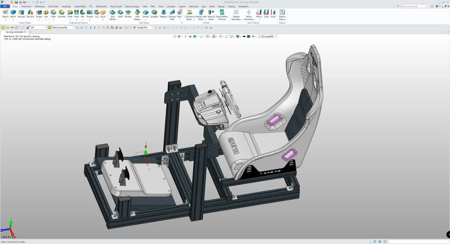Screen dimensions: 450x244
Task: Select the Draft tool
Action: (70, 14)
